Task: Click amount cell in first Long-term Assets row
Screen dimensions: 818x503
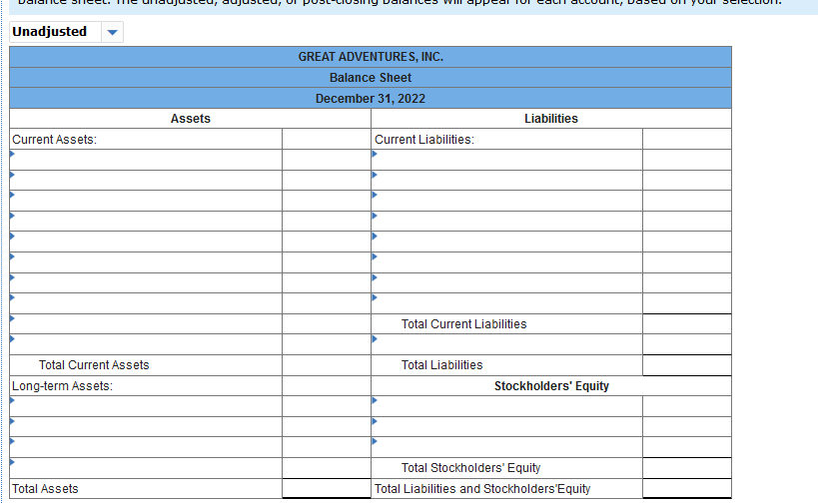Action: click(327, 406)
